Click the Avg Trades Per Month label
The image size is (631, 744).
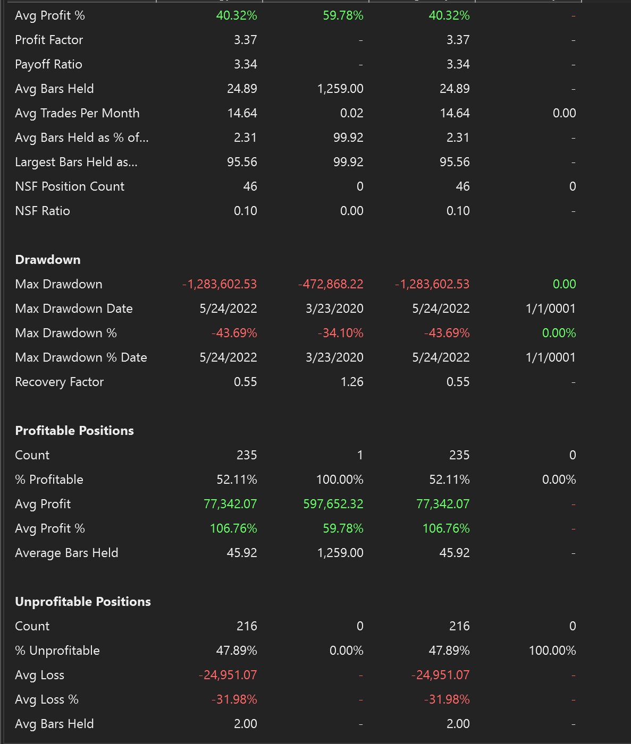(x=77, y=113)
